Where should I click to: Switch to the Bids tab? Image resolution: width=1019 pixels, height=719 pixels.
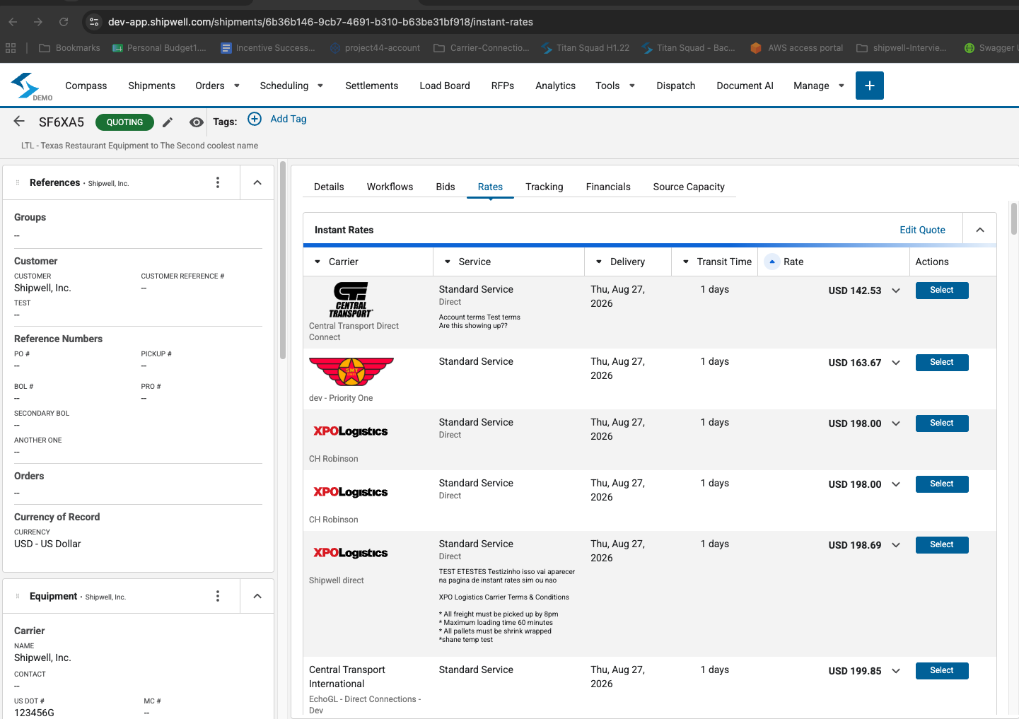click(446, 187)
